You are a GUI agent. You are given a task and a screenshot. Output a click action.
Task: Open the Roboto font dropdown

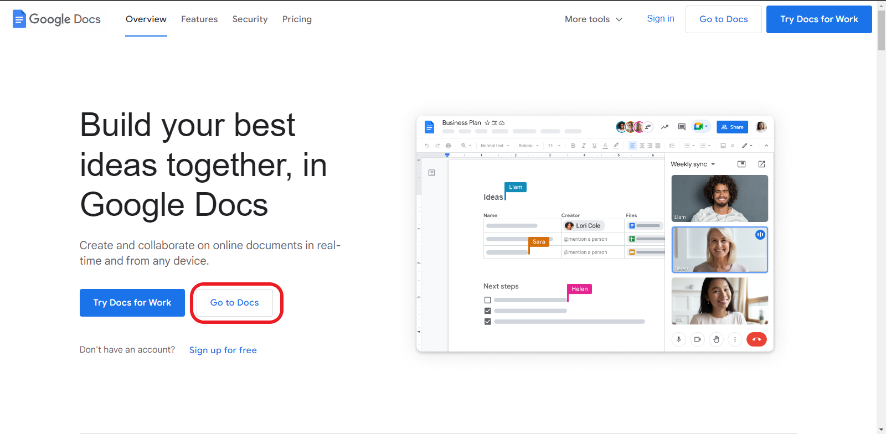tap(529, 146)
